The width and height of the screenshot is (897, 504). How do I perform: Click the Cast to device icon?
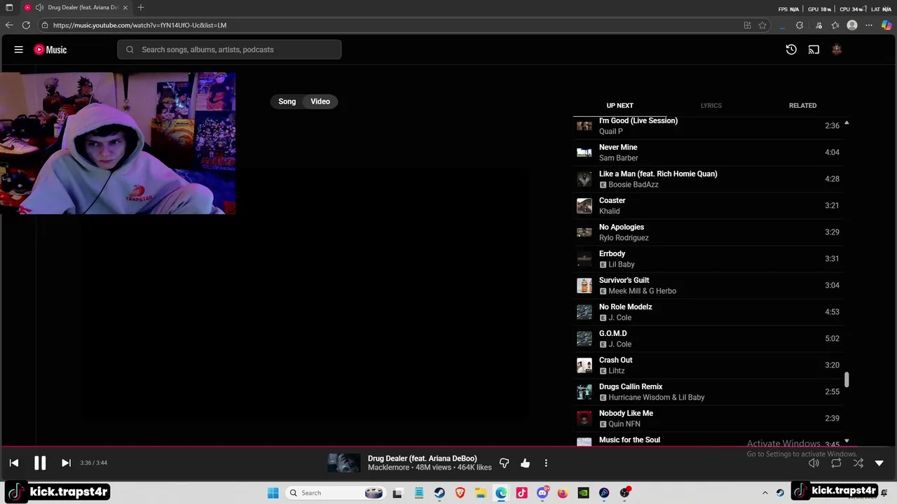tap(814, 50)
